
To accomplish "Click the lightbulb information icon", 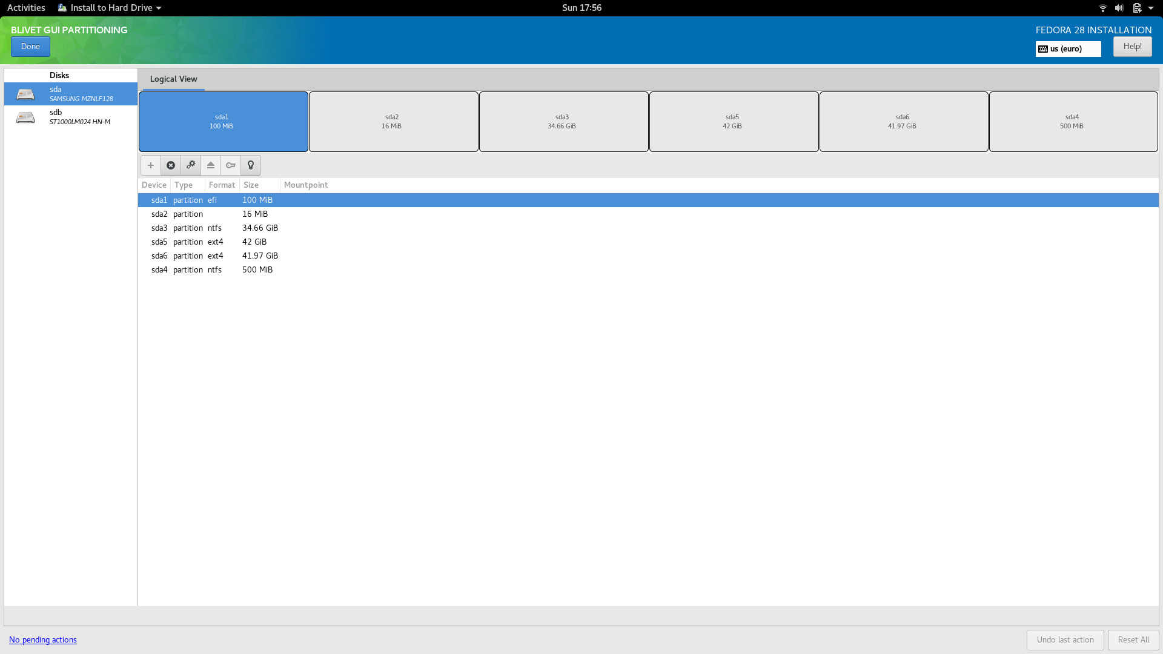I will click(x=251, y=165).
